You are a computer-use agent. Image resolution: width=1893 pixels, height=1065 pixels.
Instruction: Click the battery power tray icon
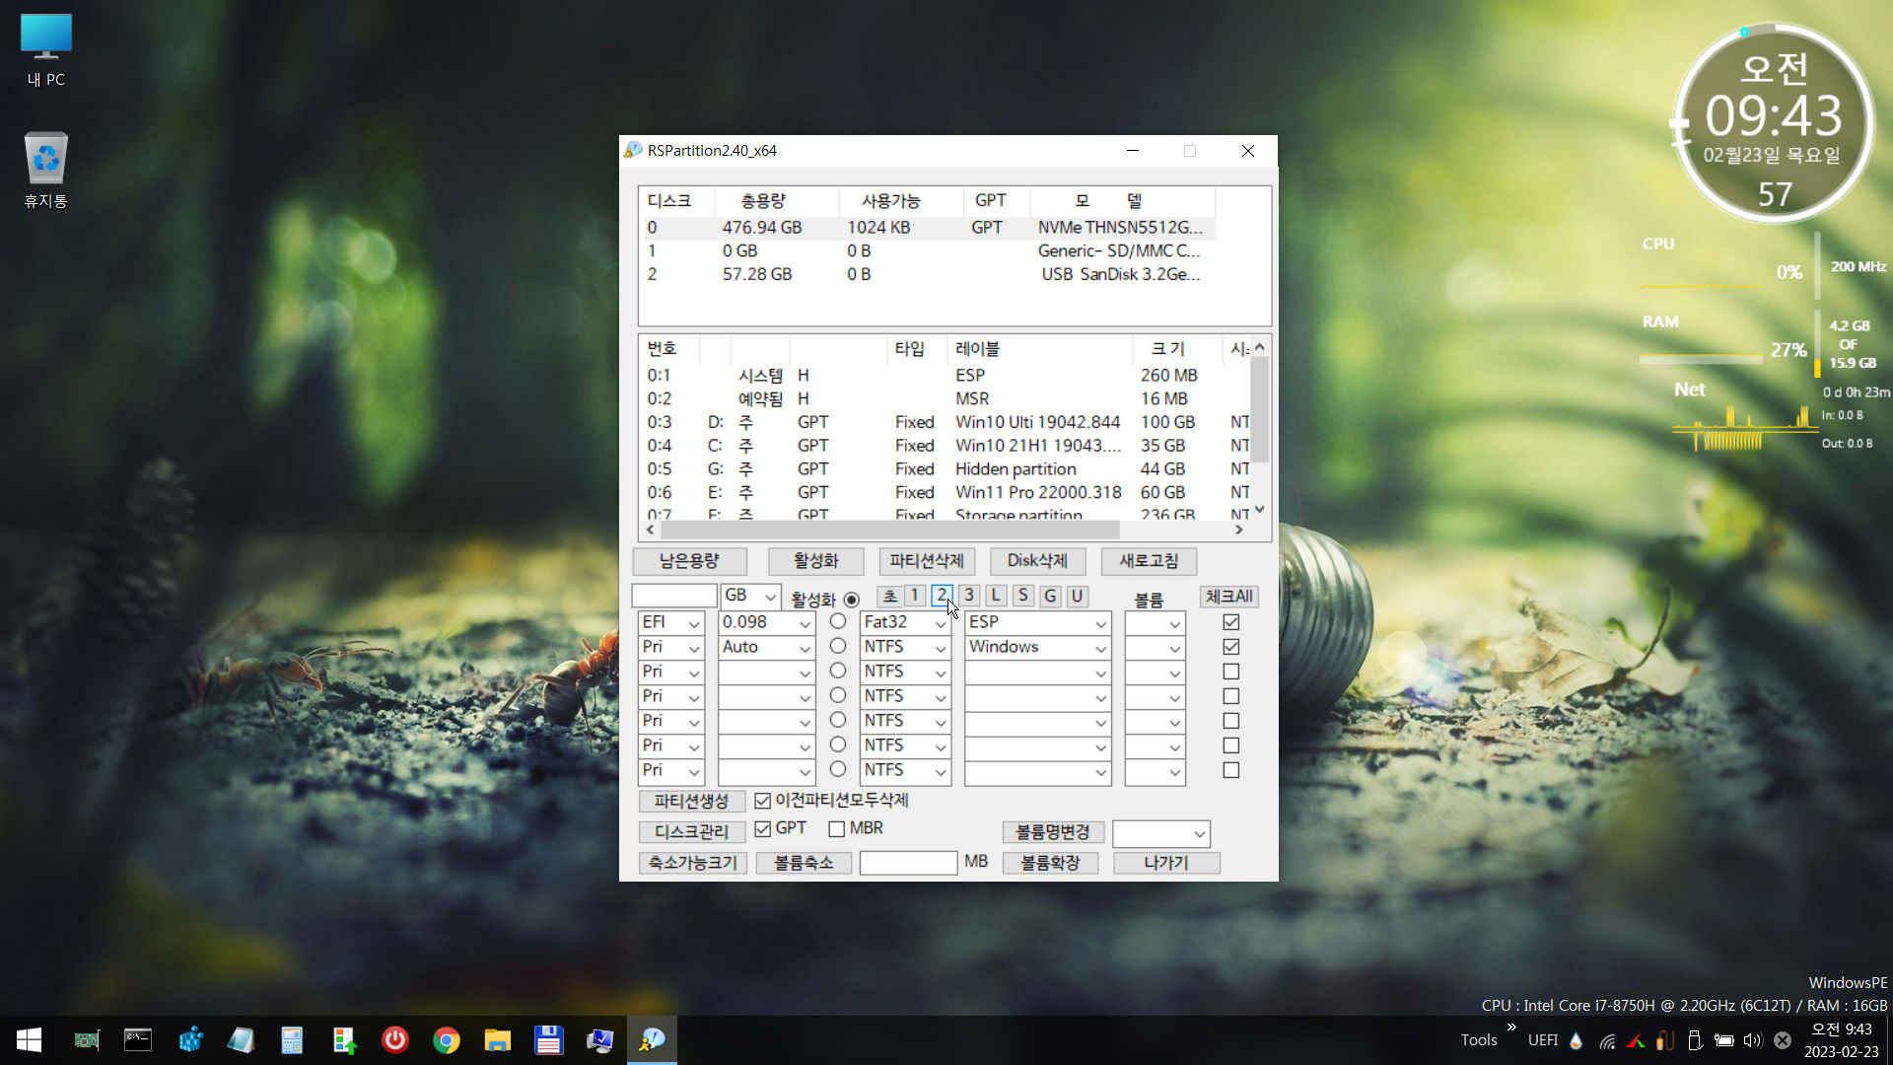coord(1724,1040)
